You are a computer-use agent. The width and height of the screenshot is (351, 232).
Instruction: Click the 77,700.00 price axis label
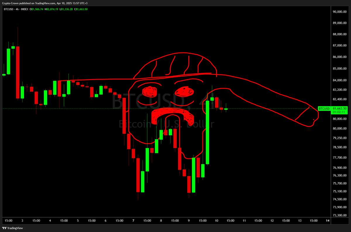click(340, 158)
